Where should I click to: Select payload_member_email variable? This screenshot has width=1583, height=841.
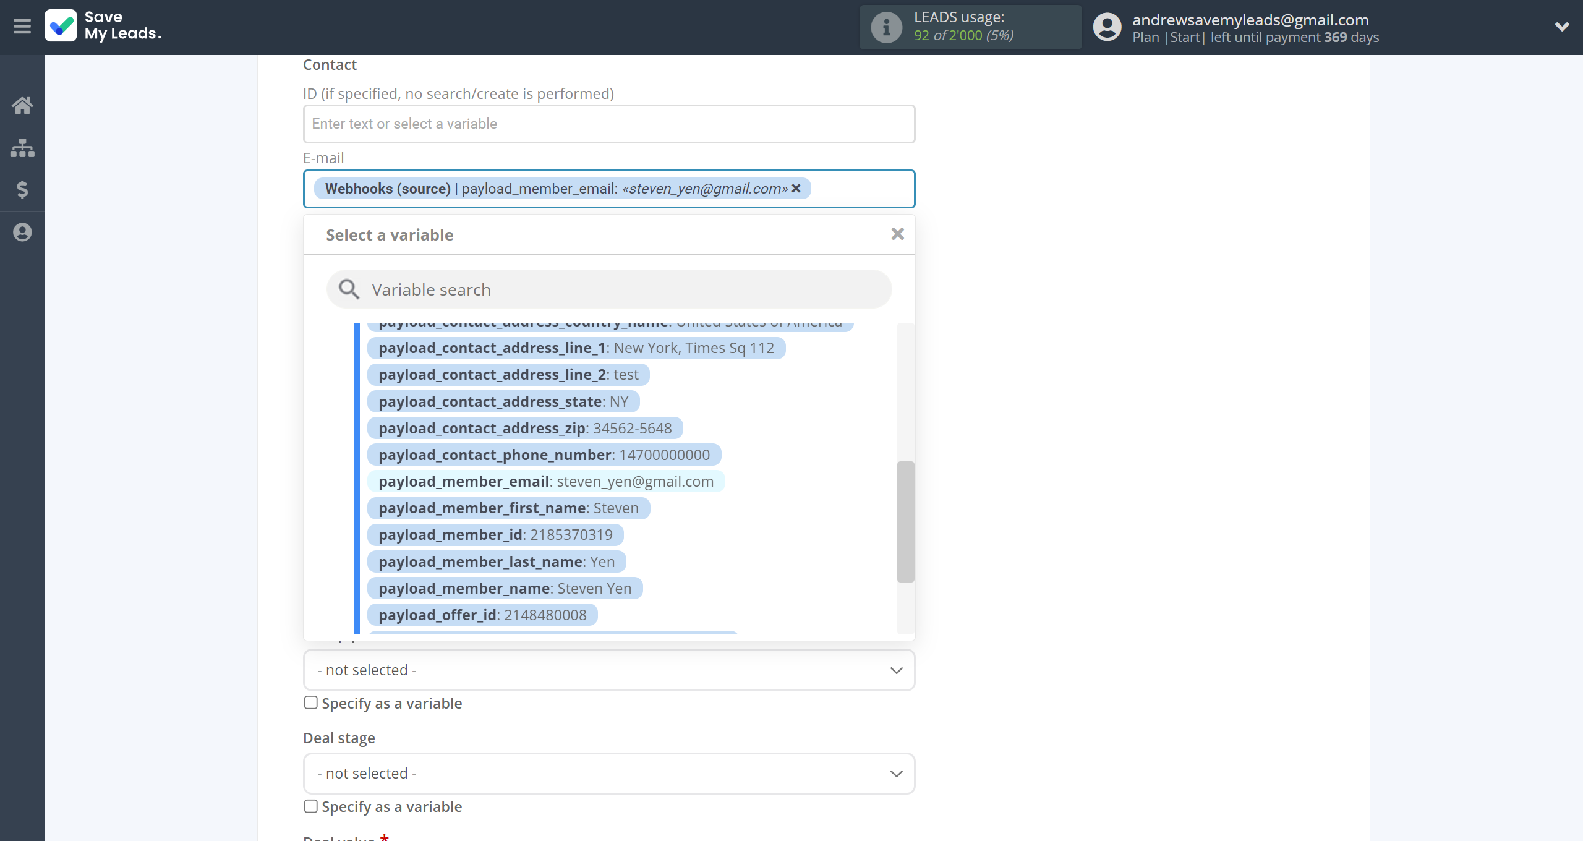tap(546, 481)
